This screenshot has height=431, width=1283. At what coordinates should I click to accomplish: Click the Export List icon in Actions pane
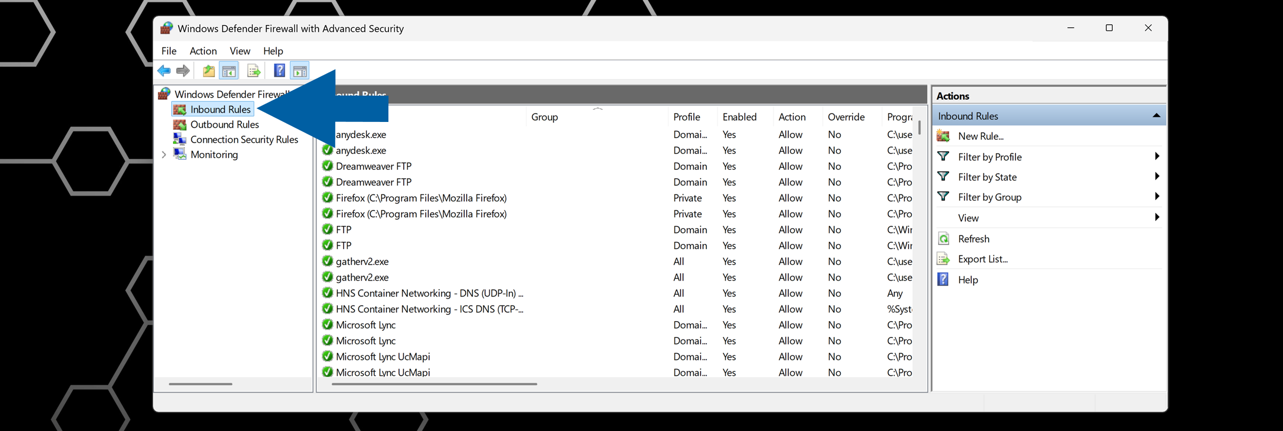point(943,259)
